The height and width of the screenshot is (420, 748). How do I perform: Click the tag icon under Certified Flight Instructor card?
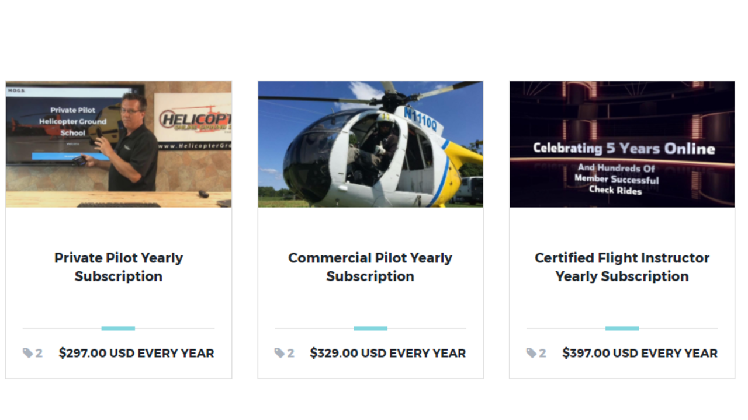click(531, 353)
